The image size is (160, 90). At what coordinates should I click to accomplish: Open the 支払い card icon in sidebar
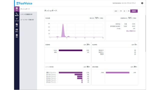17,30
